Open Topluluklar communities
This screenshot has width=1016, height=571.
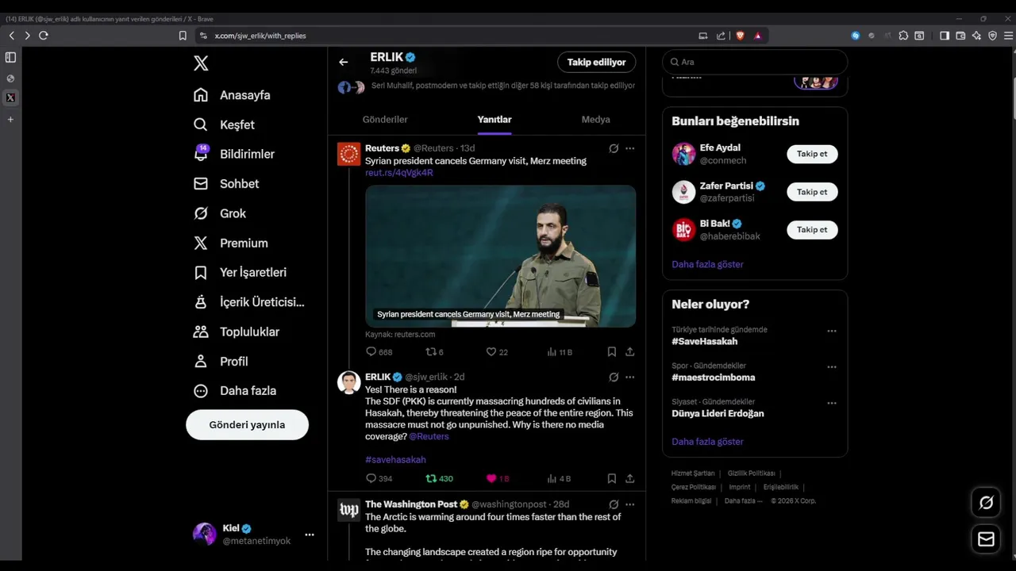(237, 331)
